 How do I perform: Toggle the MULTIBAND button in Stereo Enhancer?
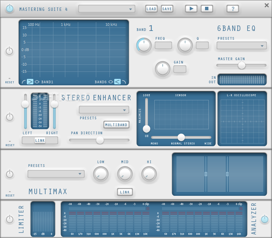tap(116, 125)
